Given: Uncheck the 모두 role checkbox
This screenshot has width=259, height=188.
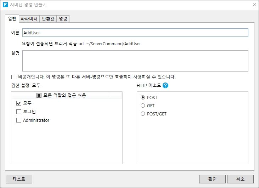Looking at the screenshot, I should [19, 103].
